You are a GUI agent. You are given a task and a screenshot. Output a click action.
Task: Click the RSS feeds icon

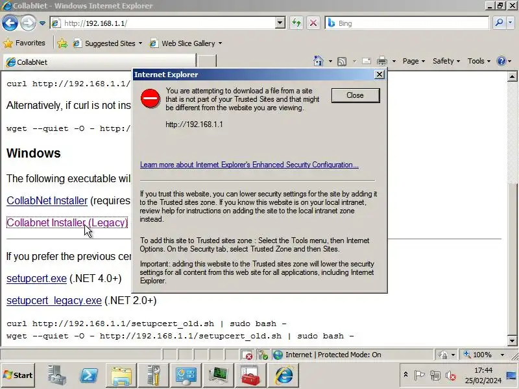tap(342, 61)
